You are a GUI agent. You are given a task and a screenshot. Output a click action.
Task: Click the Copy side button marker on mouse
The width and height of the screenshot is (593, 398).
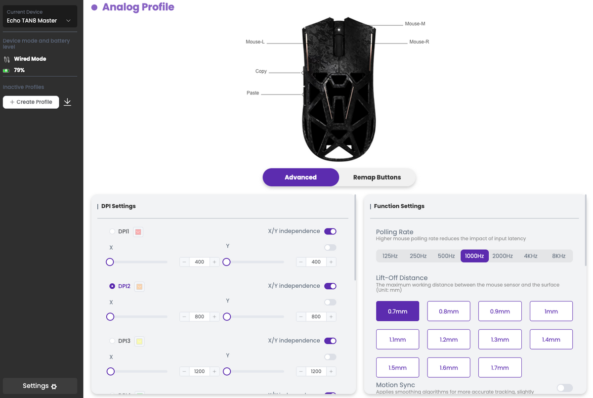tap(302, 72)
